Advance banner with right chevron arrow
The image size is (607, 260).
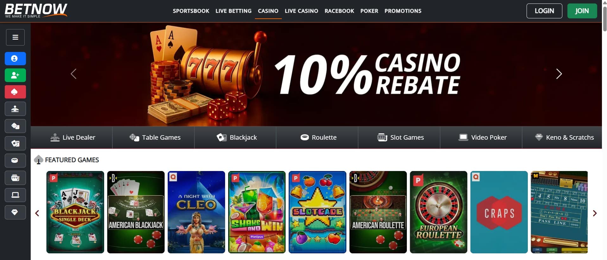pyautogui.click(x=559, y=74)
